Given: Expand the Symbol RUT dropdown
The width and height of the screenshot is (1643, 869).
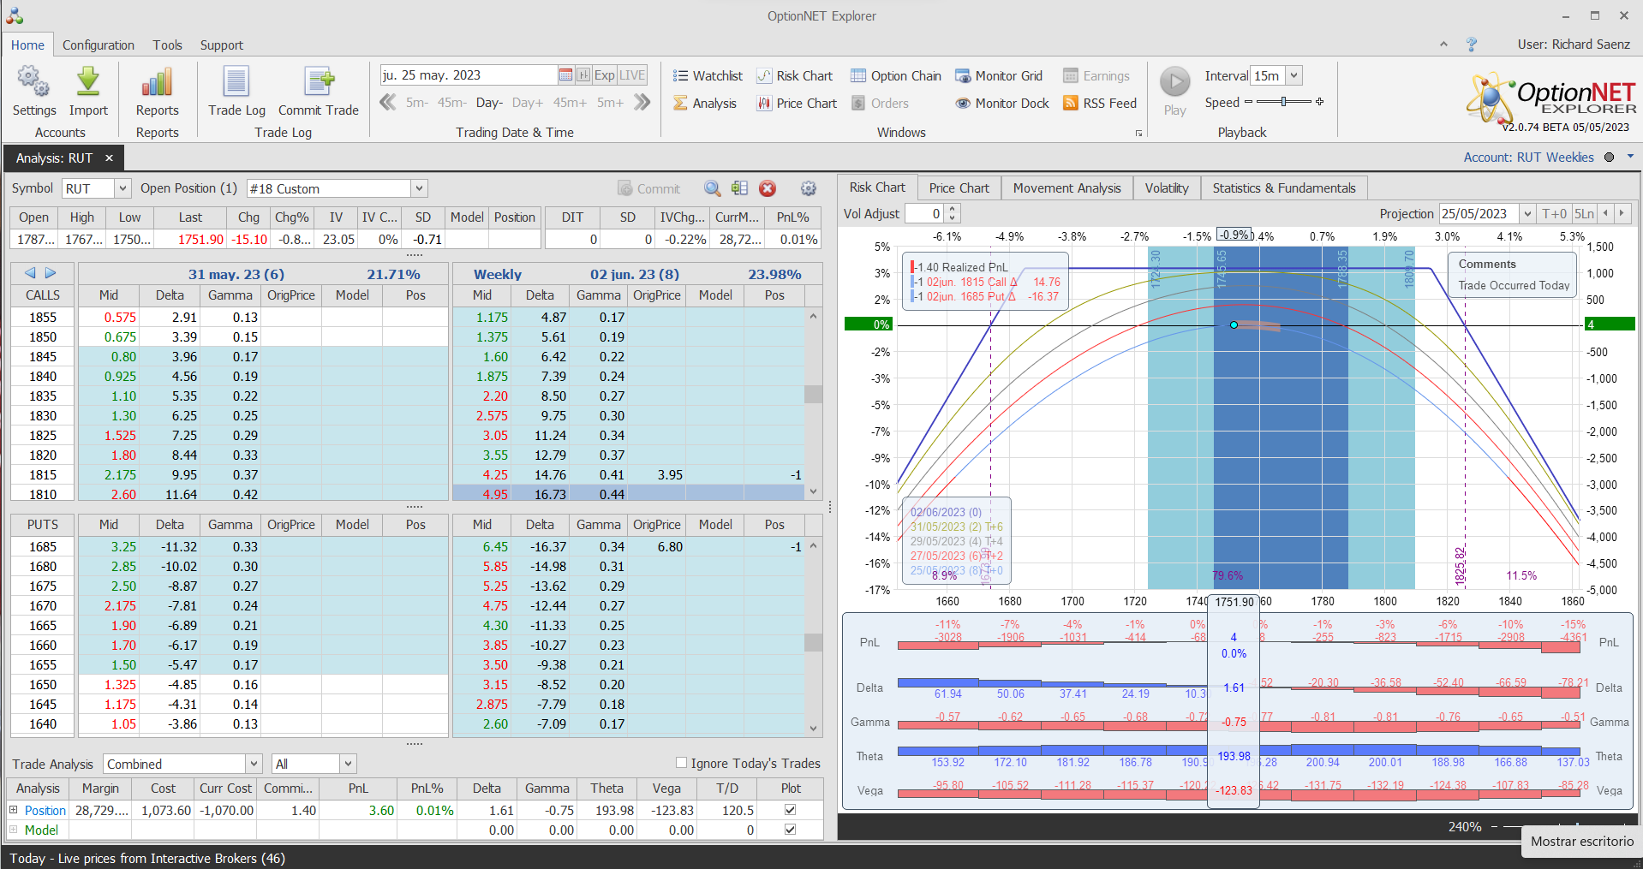Looking at the screenshot, I should point(122,188).
